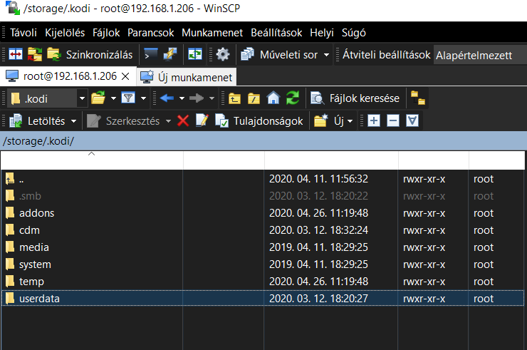Click the plus select files icon

point(374,120)
